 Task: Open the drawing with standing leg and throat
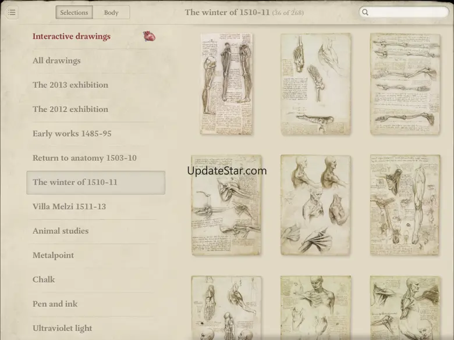tap(405, 205)
